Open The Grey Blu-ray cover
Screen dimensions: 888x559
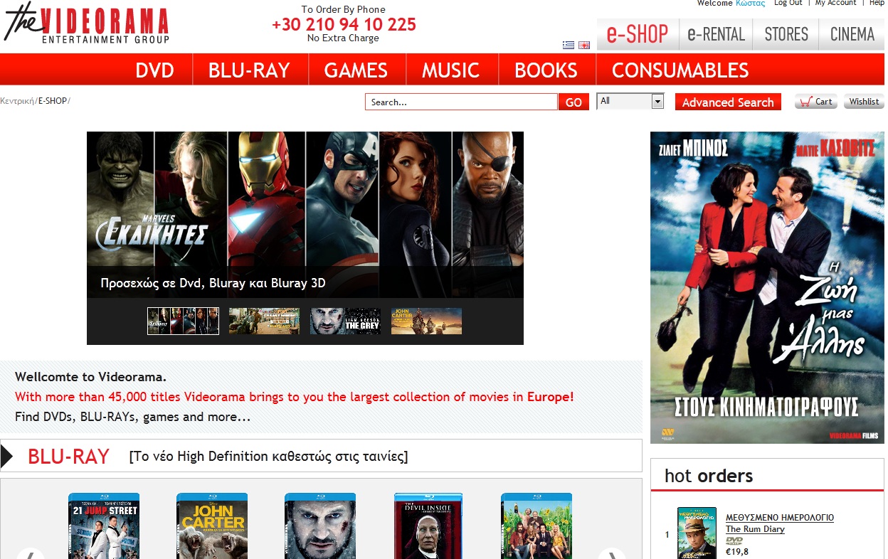click(x=320, y=526)
